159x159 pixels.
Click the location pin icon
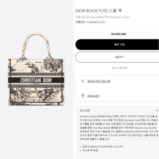point(83,96)
